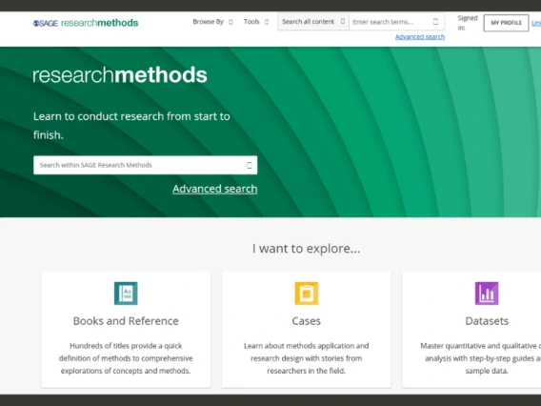Open the Books and Reference icon

[126, 294]
